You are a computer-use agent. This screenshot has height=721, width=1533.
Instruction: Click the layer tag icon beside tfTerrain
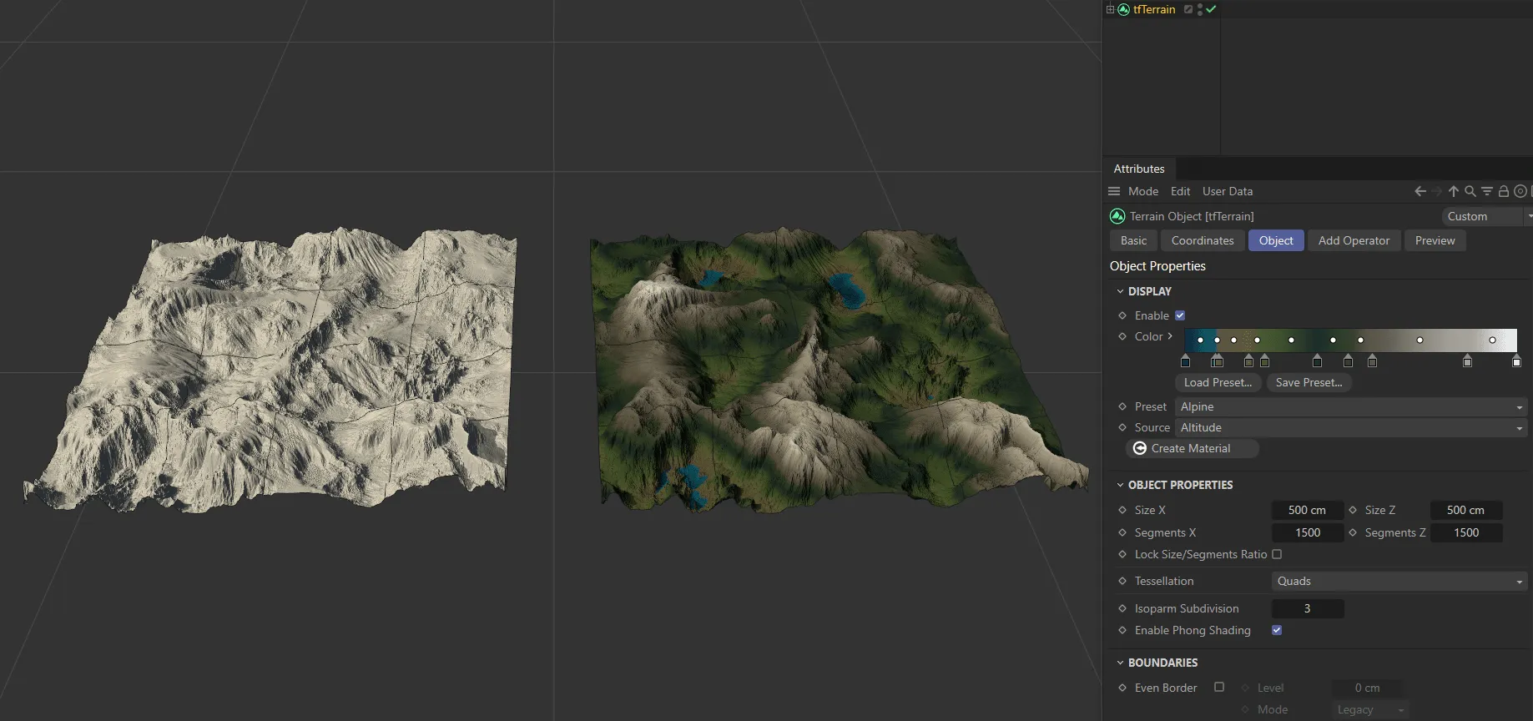1188,9
